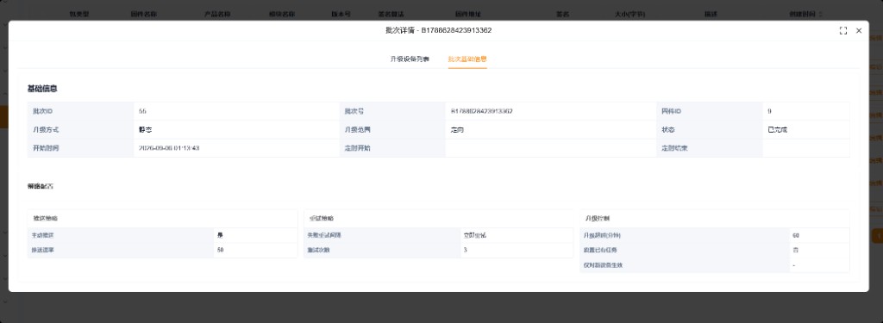Close the batch detail dialog
This screenshot has width=883, height=323.
[859, 31]
